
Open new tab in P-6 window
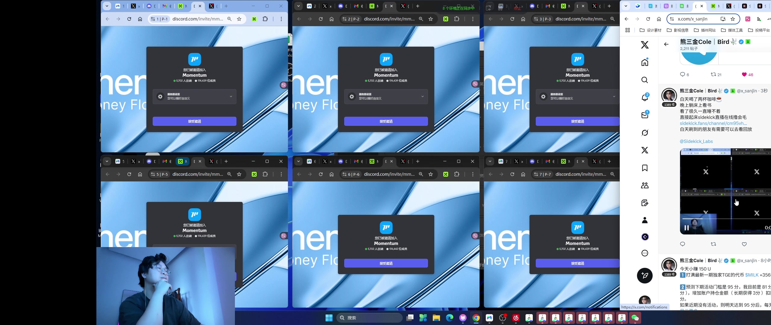(x=418, y=161)
